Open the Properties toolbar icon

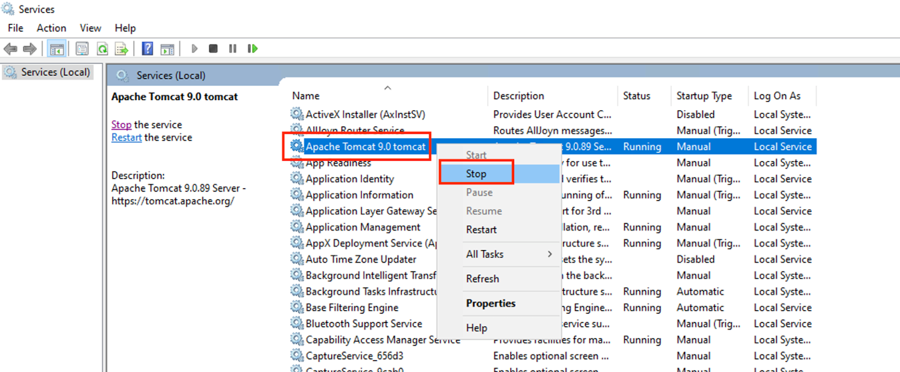tap(82, 49)
